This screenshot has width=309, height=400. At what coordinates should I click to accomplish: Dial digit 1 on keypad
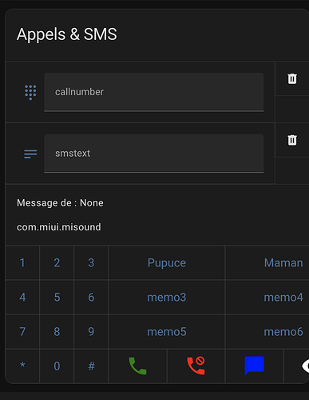(x=22, y=262)
